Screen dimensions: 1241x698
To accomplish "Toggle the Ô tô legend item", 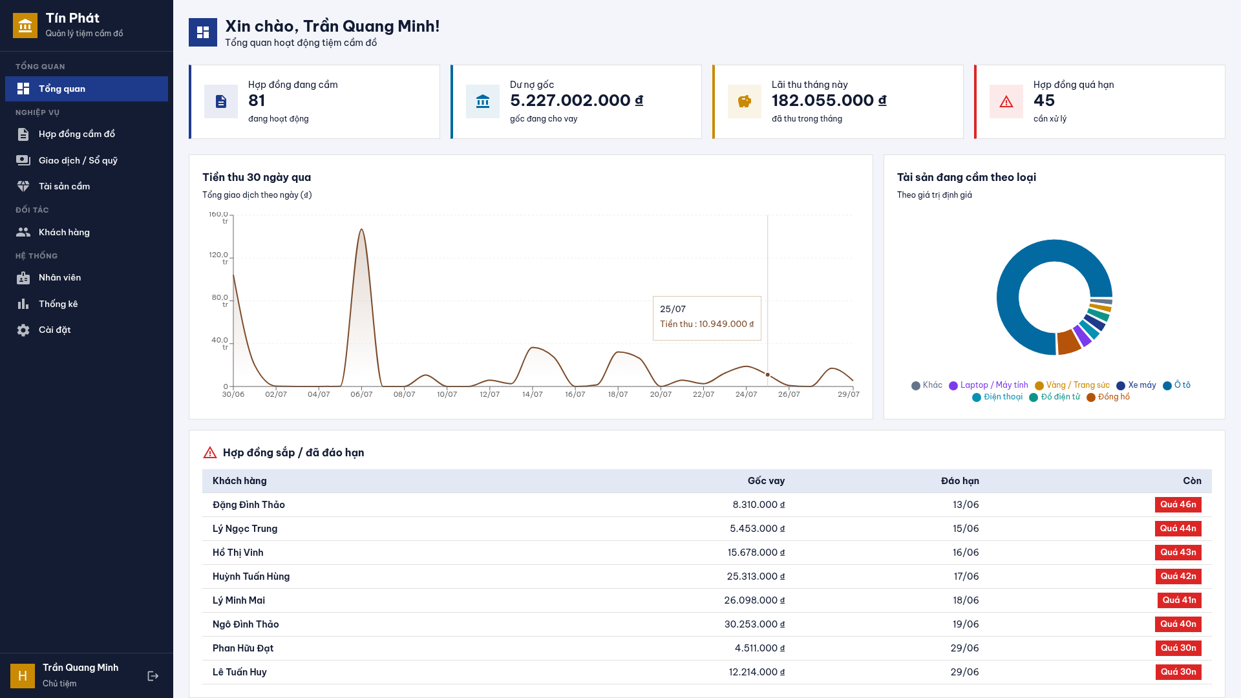I will 1176,385.
